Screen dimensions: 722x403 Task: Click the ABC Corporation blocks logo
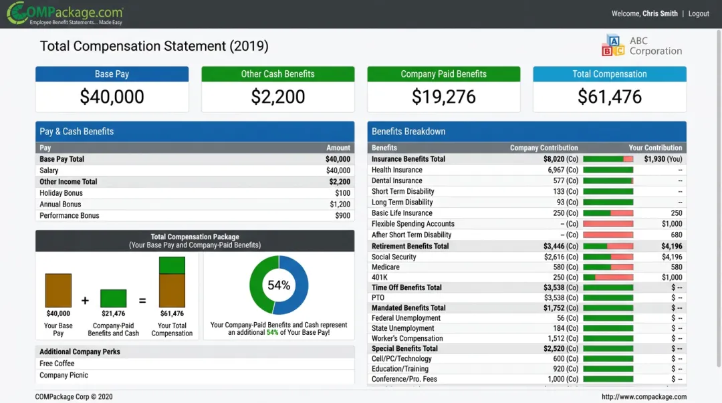[613, 45]
